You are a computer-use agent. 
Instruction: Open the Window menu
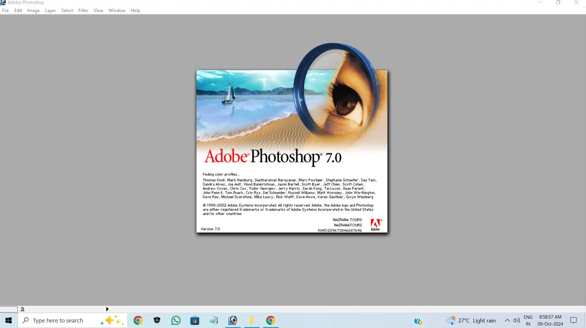tap(117, 10)
